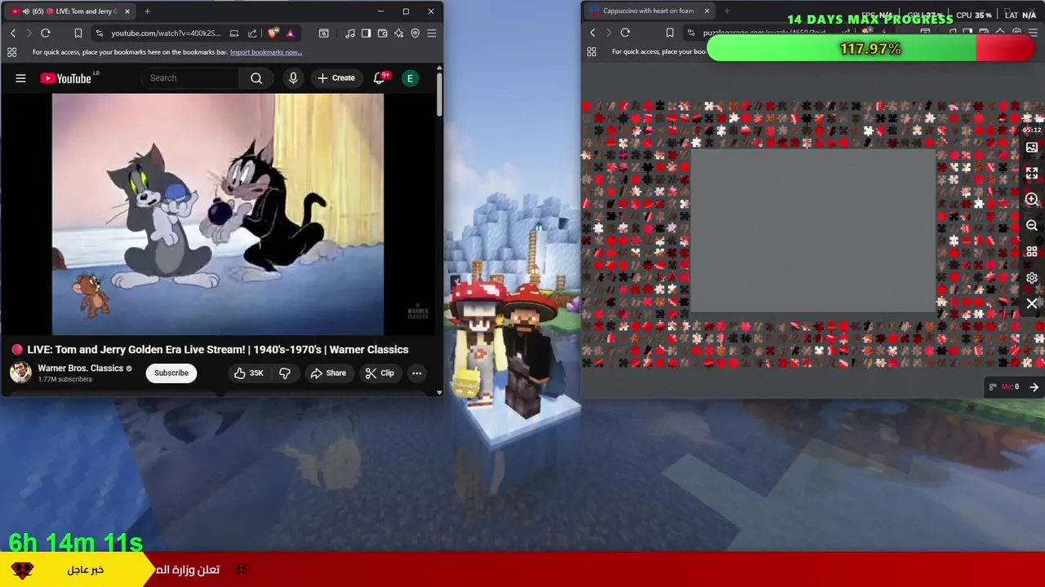Go back in the YouTube browser window
Screen dimensions: 1045x587
tap(13, 33)
